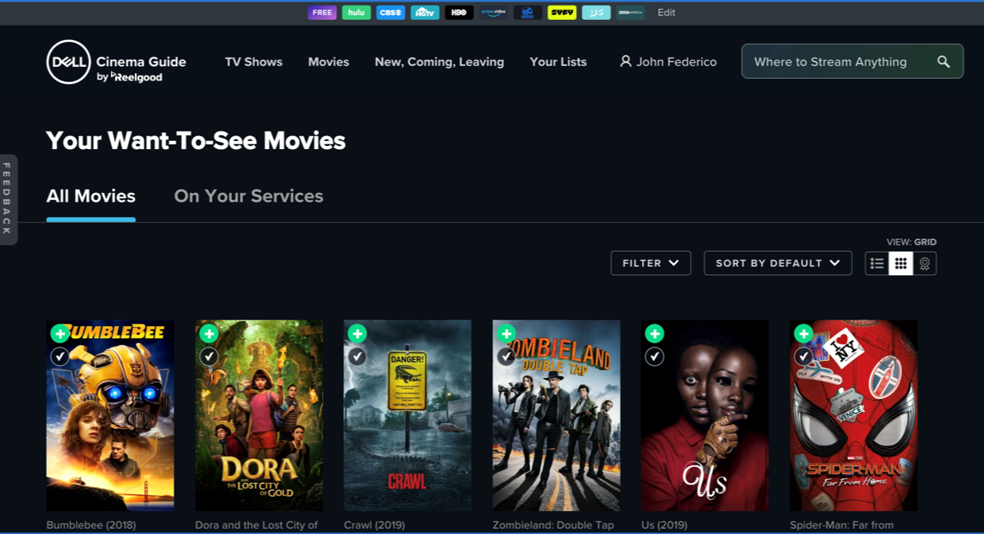Image resolution: width=984 pixels, height=534 pixels.
Task: Go to Your Lists
Action: pyautogui.click(x=558, y=62)
